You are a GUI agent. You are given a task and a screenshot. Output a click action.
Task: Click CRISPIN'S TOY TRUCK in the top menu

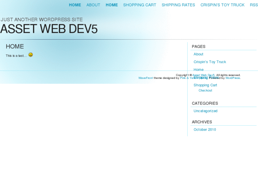click(222, 5)
